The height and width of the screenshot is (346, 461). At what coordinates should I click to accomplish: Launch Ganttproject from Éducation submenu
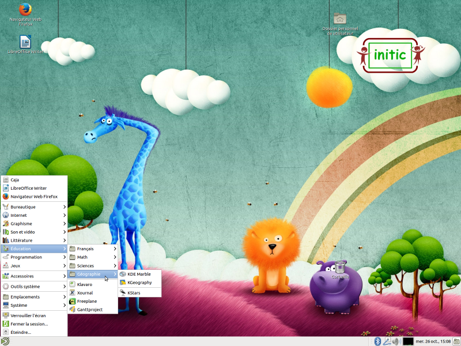(x=93, y=310)
